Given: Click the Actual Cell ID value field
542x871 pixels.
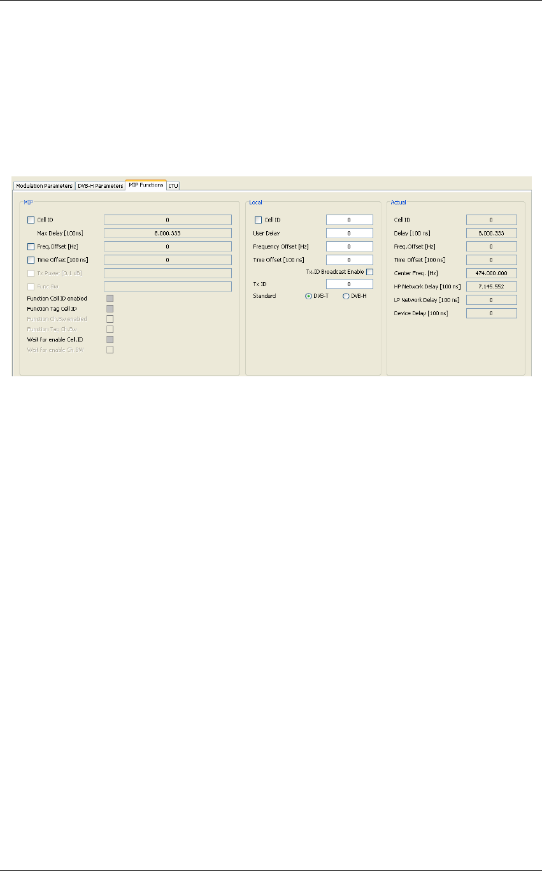Looking at the screenshot, I should (491, 220).
